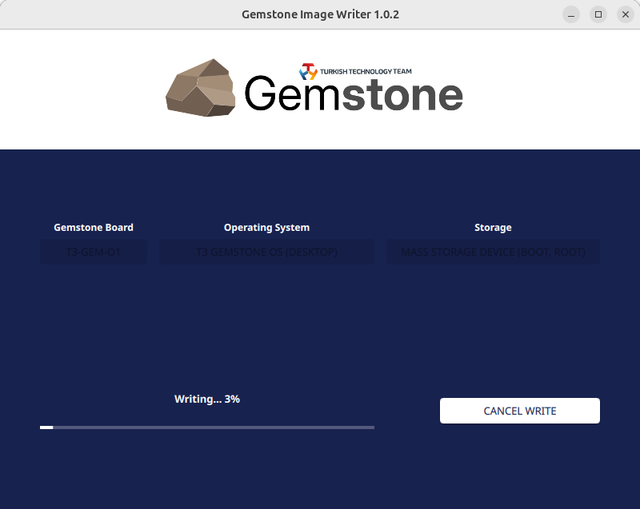Click the Turkish Technology Team logo icon

pos(308,71)
